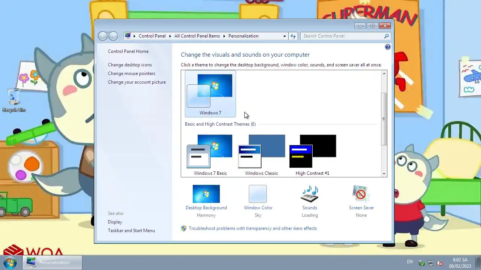Click the refresh button beside address bar
The height and width of the screenshot is (270, 481).
point(293,36)
